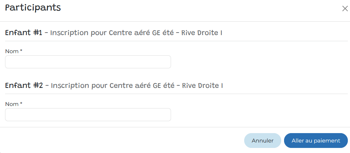Click the required asterisk beside second Nom
Screen dimensions: 350x153
tap(21, 104)
